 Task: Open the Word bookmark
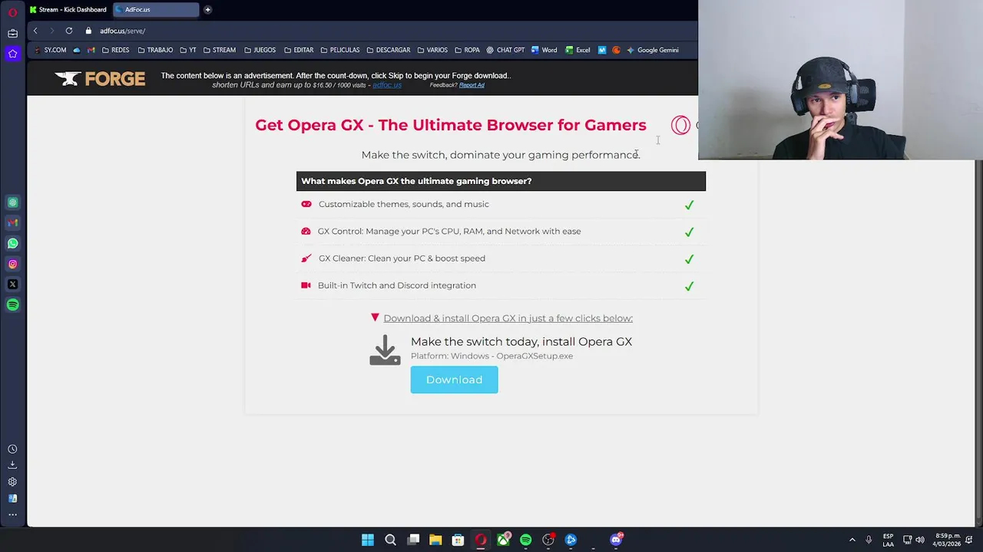click(x=544, y=50)
